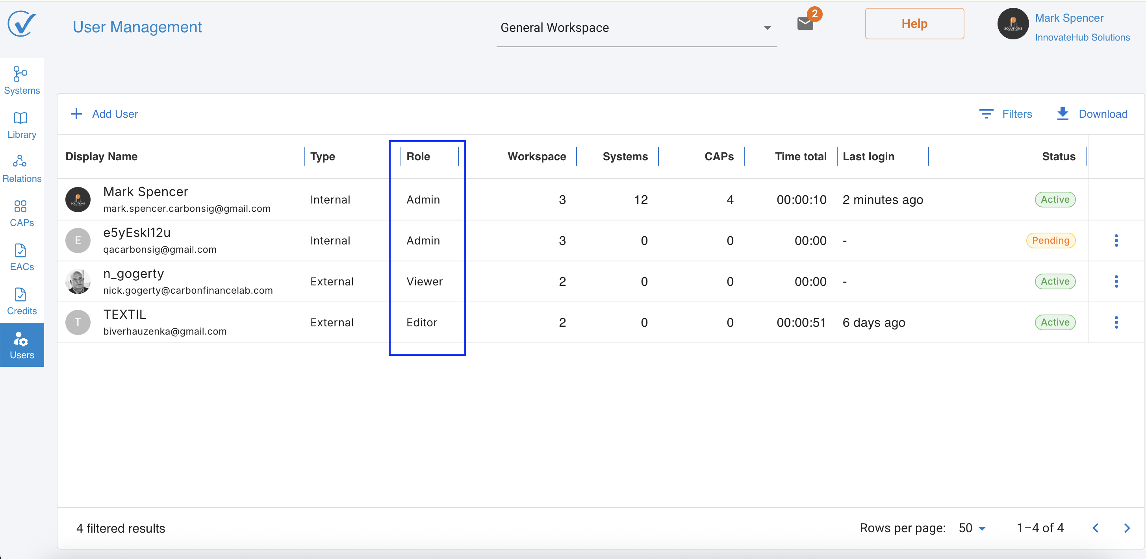1146x559 pixels.
Task: Click the checkmark app logo
Action: coord(21,24)
